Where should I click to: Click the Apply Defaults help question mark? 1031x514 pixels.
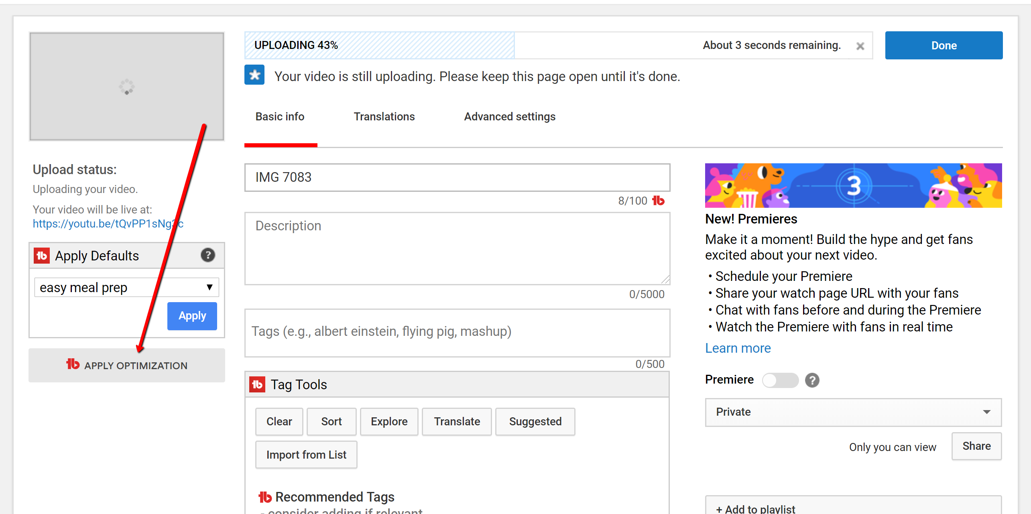click(x=207, y=255)
